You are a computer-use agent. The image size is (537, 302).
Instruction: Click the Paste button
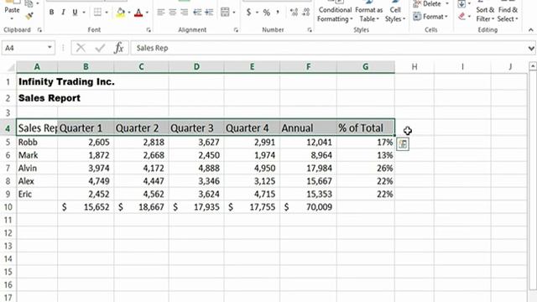point(12,10)
